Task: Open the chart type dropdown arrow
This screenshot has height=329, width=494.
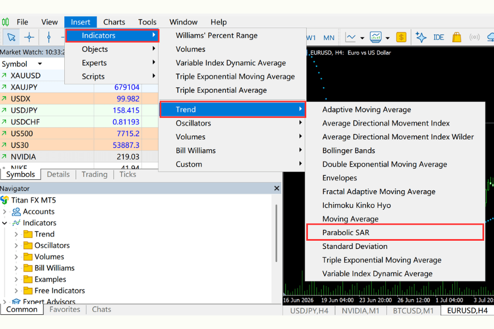Action: click(362, 38)
